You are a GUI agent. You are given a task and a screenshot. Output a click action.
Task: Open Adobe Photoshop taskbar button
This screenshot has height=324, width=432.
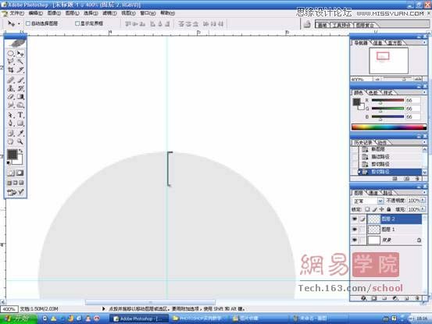click(x=139, y=319)
